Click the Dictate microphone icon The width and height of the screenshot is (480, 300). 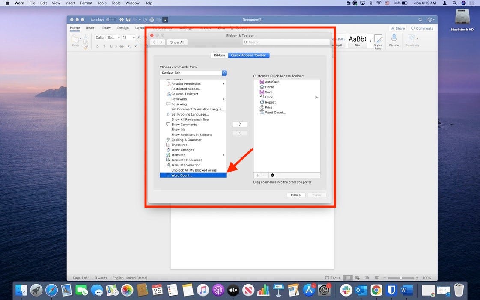(x=394, y=38)
